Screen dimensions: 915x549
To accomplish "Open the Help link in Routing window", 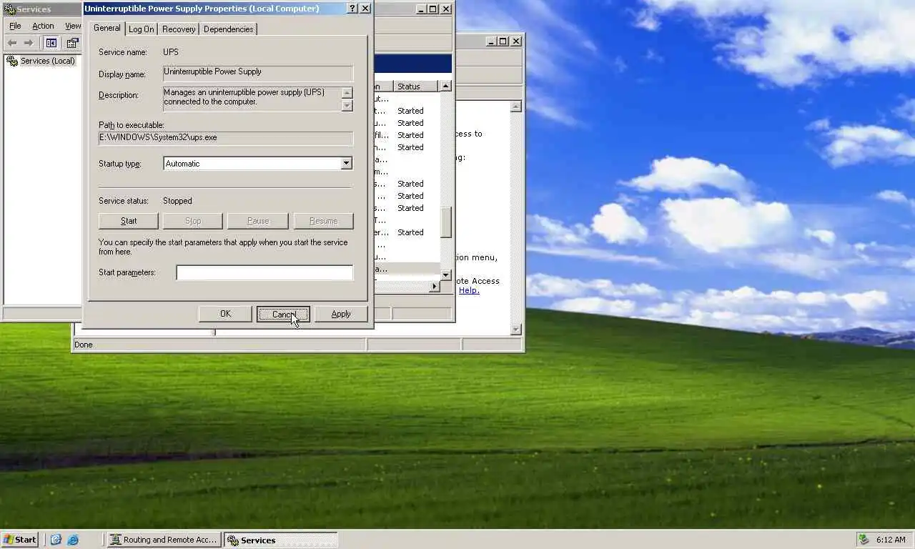I will 469,290.
